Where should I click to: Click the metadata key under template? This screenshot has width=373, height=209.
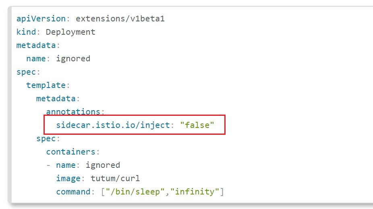coord(56,98)
